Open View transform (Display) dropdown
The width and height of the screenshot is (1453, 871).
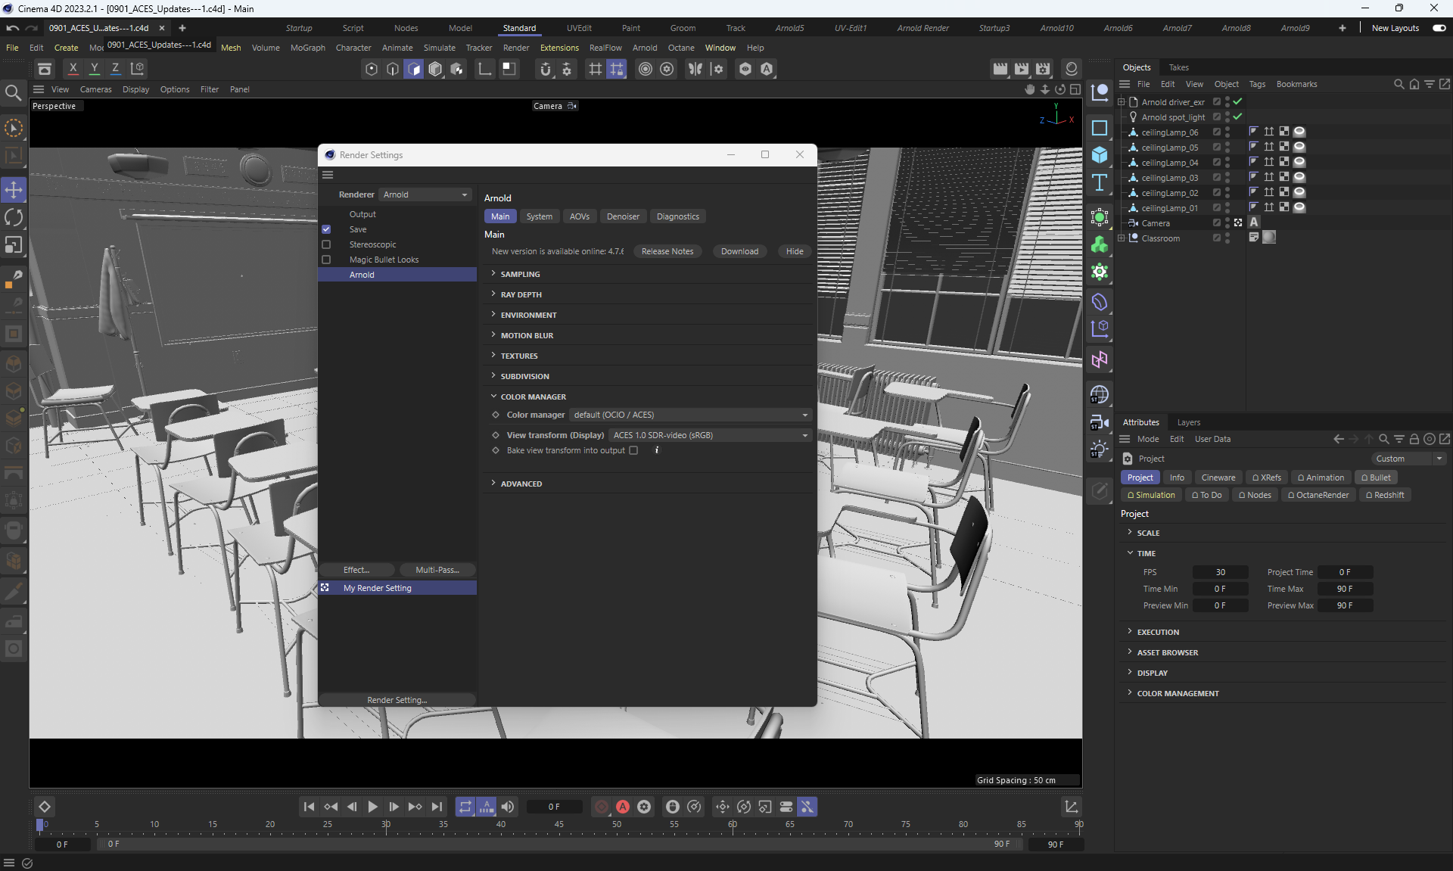[710, 435]
